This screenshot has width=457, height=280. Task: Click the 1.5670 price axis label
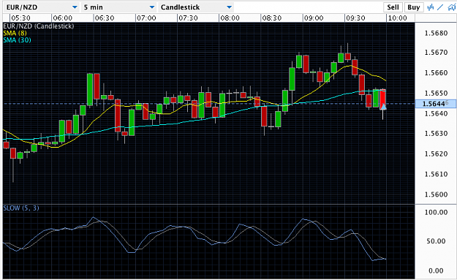coord(436,53)
